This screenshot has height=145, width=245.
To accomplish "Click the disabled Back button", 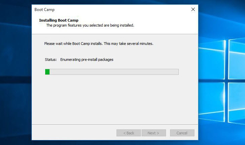I will point(129,133).
